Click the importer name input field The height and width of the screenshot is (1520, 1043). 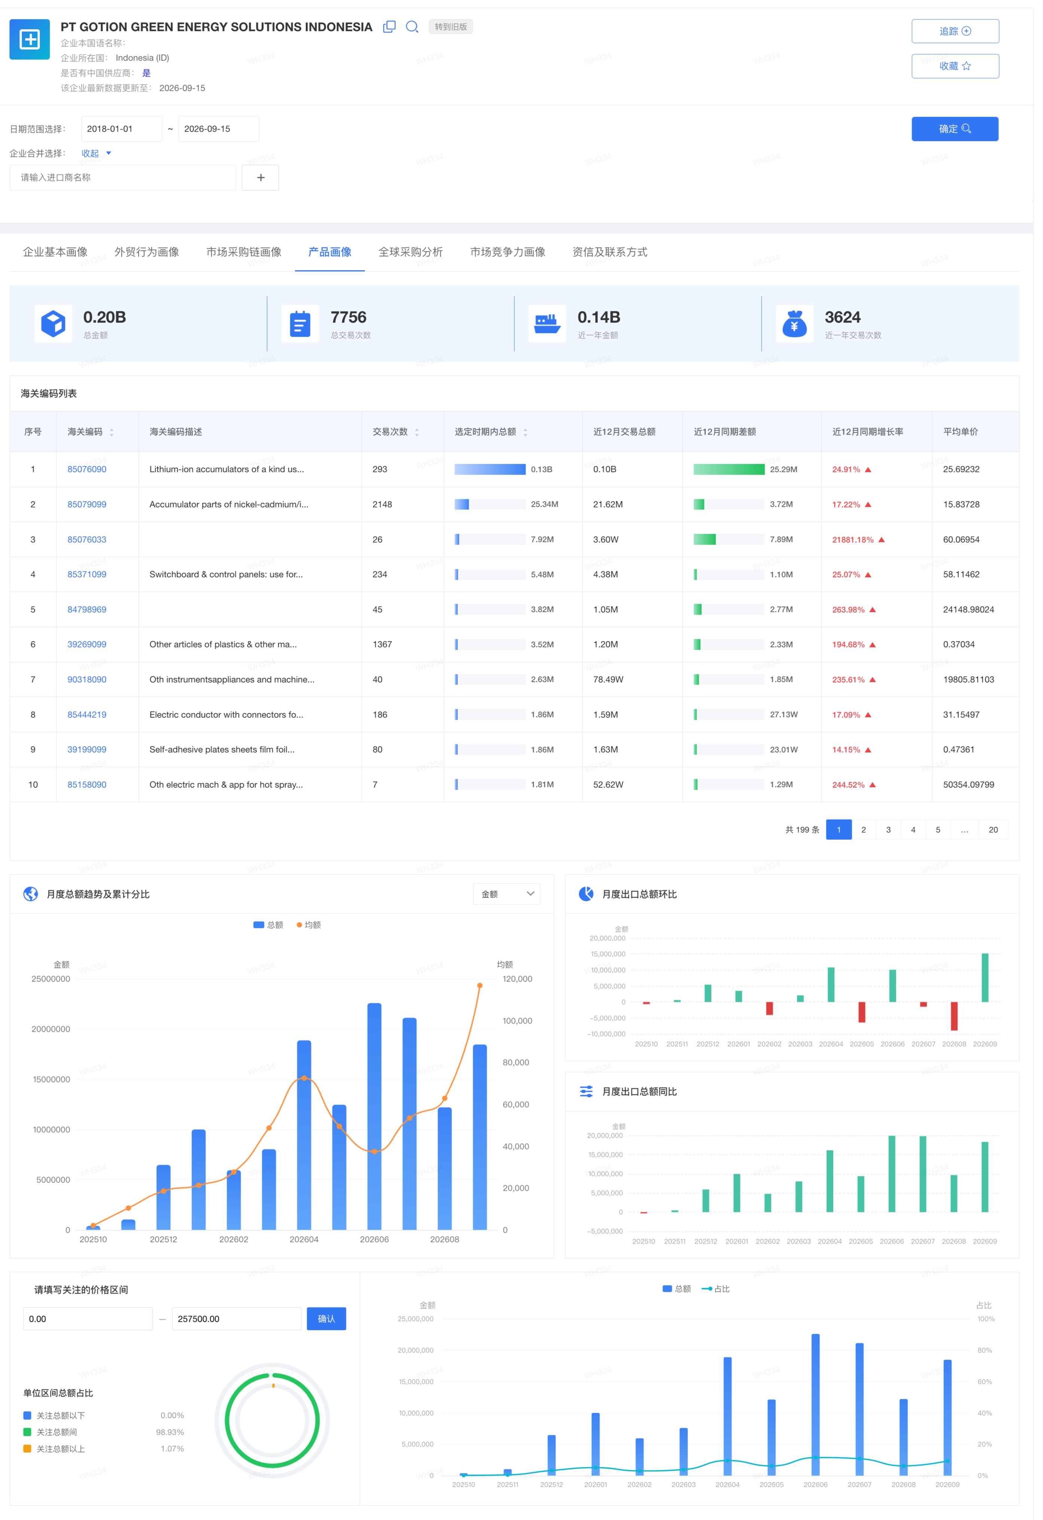point(123,178)
